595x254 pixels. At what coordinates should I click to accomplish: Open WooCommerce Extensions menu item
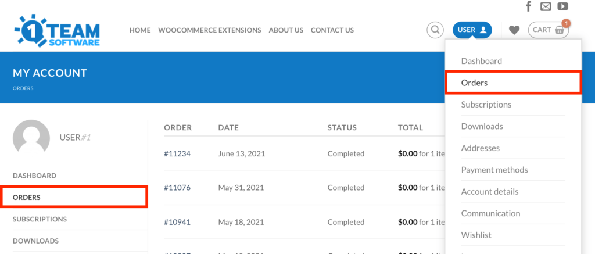(x=210, y=30)
